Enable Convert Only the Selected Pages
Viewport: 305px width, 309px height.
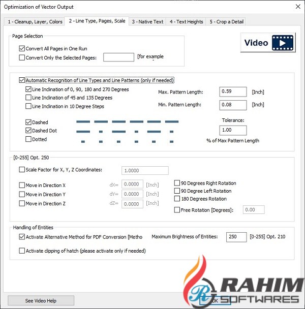[x=22, y=57]
